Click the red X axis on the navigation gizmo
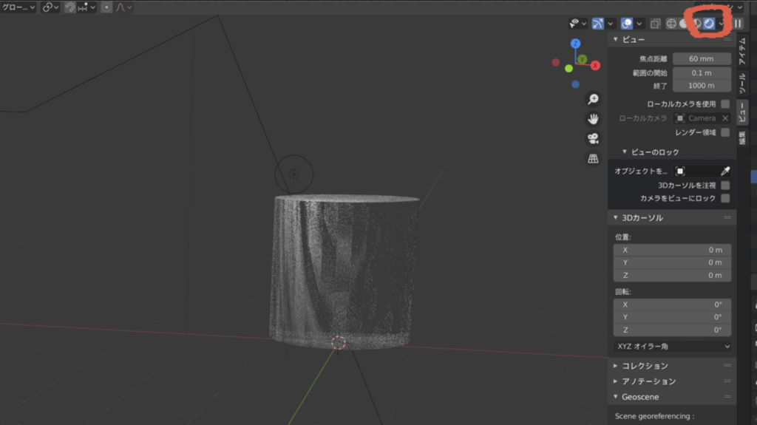The width and height of the screenshot is (757, 425). coord(596,66)
